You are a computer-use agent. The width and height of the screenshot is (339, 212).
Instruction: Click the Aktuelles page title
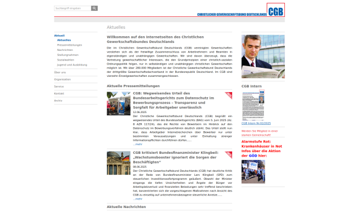point(116,27)
